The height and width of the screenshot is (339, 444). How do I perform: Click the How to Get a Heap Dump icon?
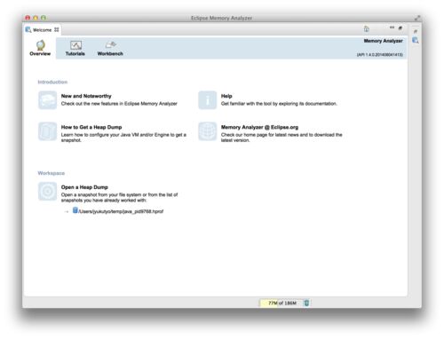click(47, 131)
